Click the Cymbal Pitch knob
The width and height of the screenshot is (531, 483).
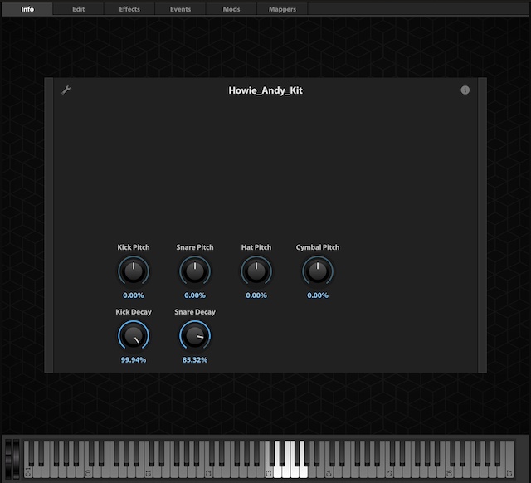[x=317, y=271]
